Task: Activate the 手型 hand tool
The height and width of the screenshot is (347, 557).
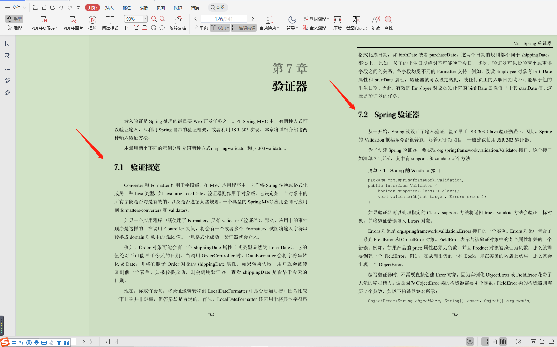Action: click(14, 19)
